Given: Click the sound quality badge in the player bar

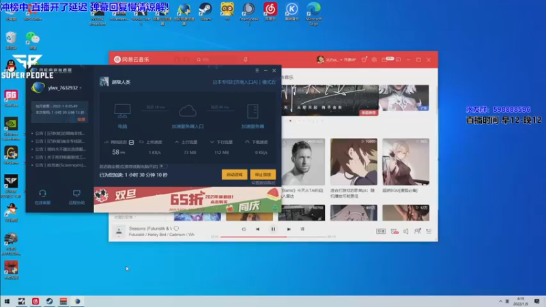Looking at the screenshot, I should click(x=381, y=231).
